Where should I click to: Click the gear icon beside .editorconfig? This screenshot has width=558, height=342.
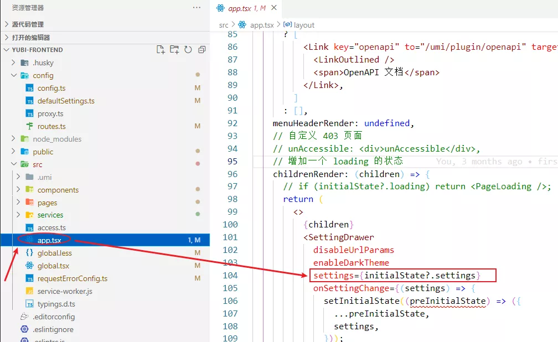click(x=24, y=317)
